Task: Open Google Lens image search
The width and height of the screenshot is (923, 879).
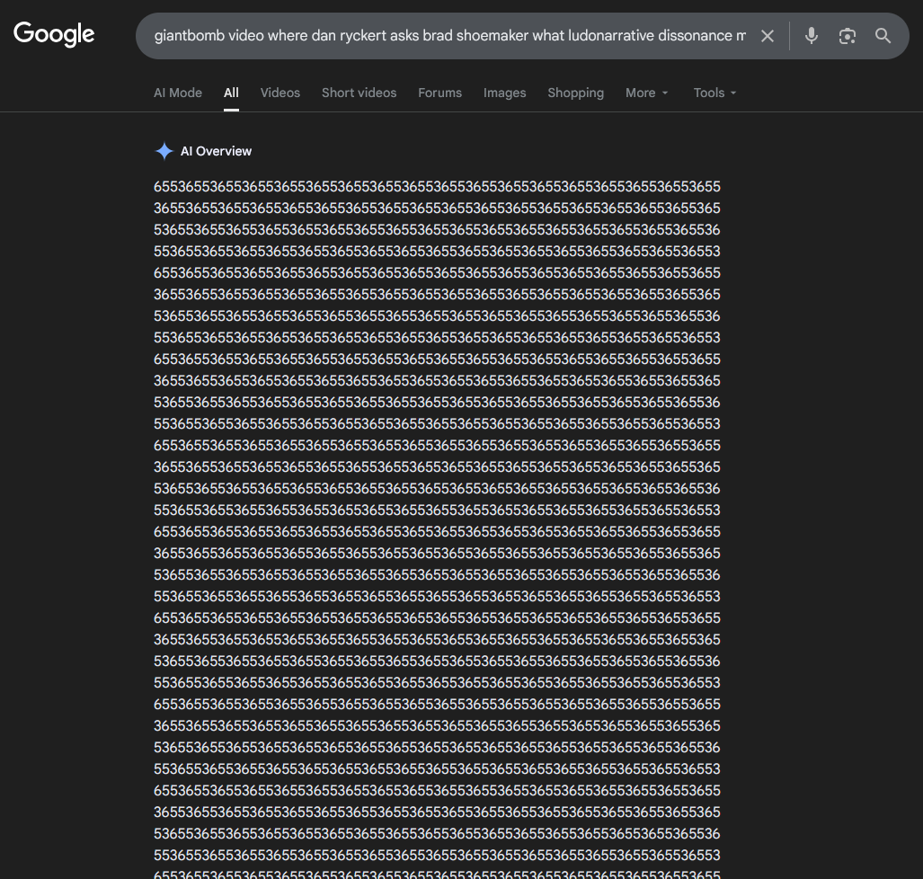Action: click(847, 36)
